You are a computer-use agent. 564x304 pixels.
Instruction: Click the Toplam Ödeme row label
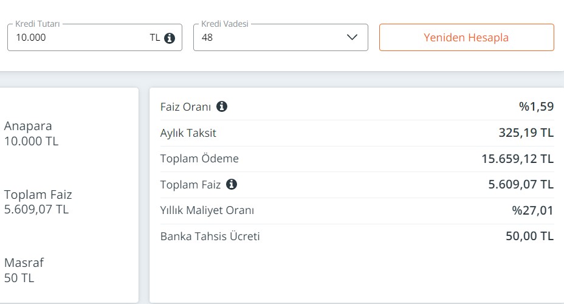tap(199, 159)
